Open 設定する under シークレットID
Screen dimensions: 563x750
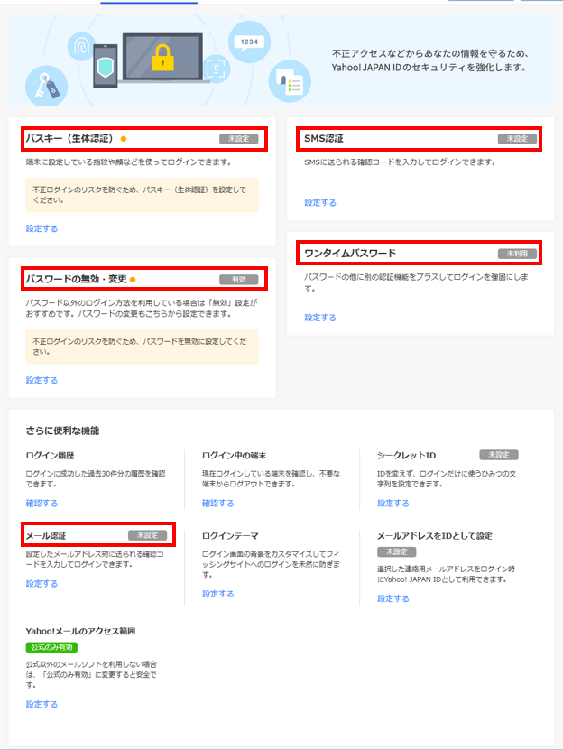(x=393, y=503)
